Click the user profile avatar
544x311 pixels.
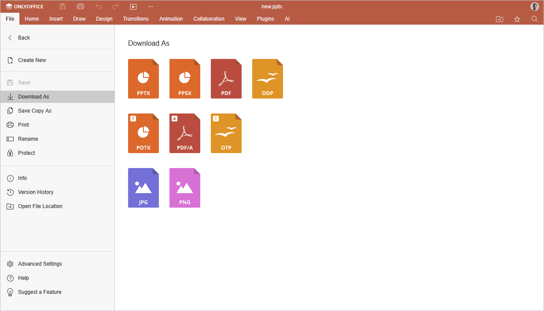coord(534,7)
